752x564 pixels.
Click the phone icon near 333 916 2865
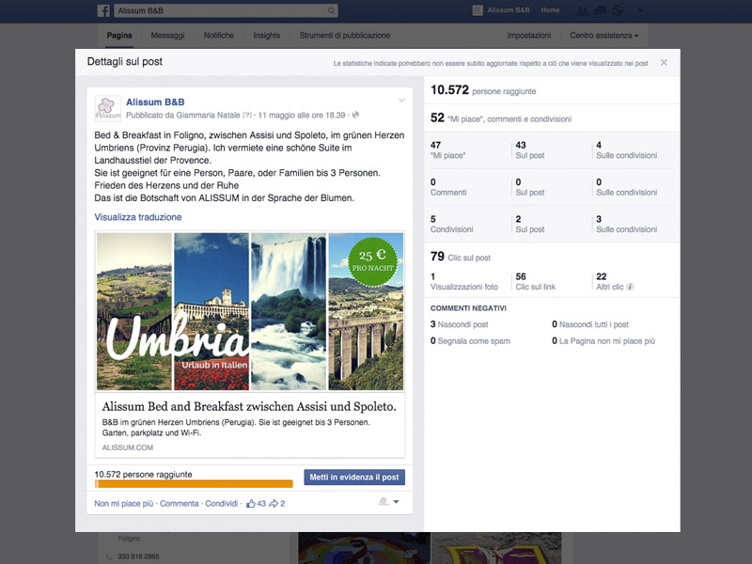coord(109,556)
